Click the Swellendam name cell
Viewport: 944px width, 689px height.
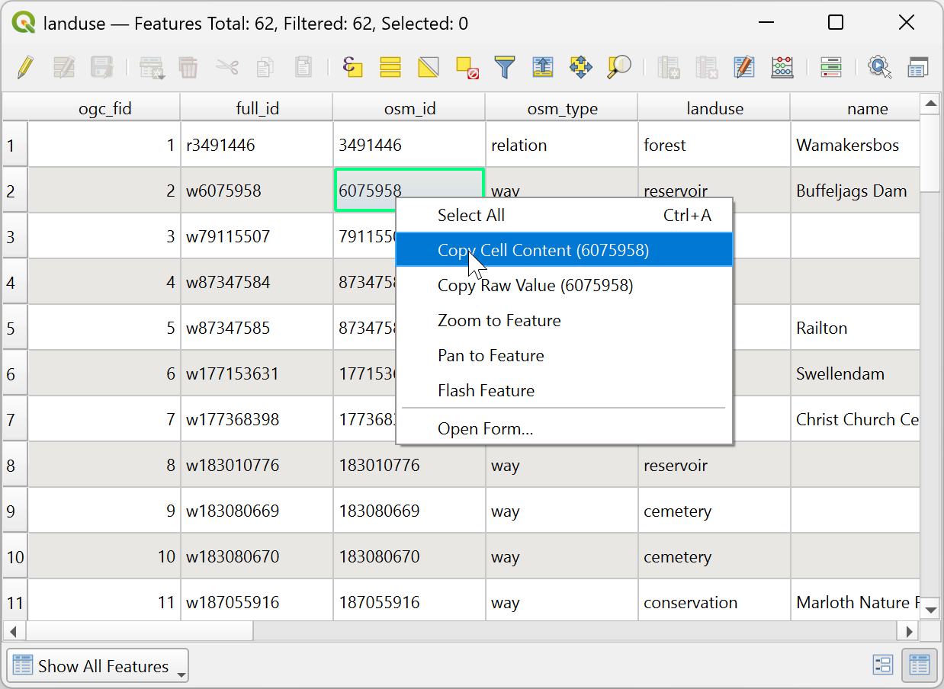click(856, 373)
